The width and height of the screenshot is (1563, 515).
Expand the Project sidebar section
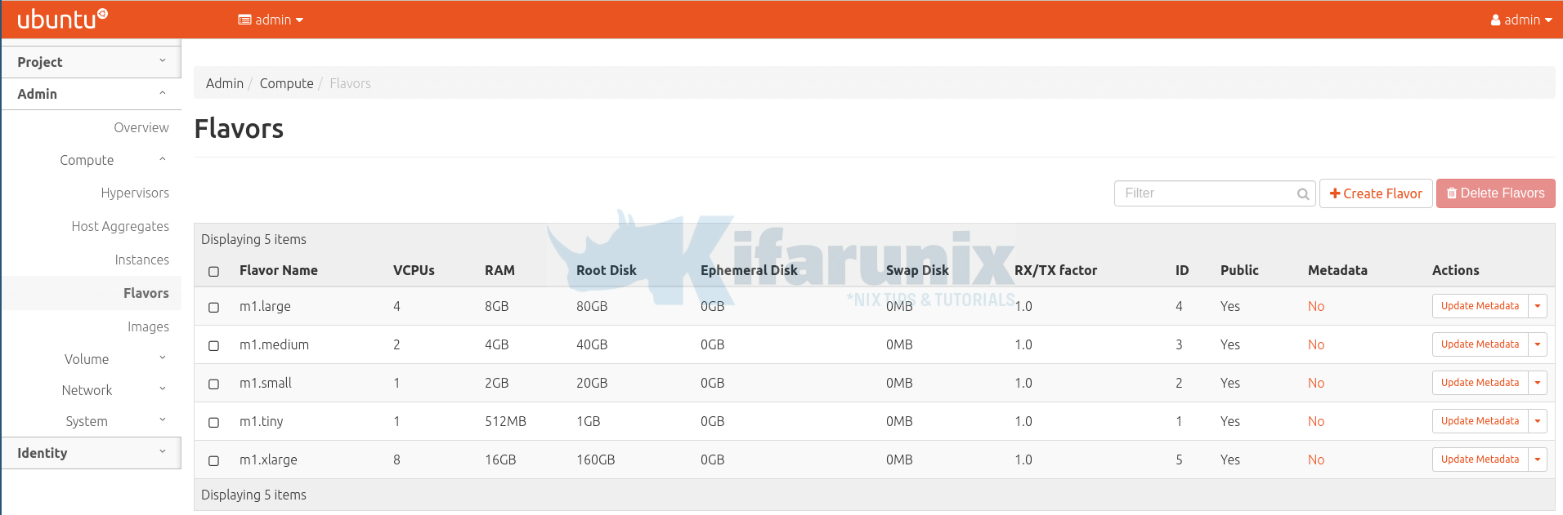tap(91, 62)
